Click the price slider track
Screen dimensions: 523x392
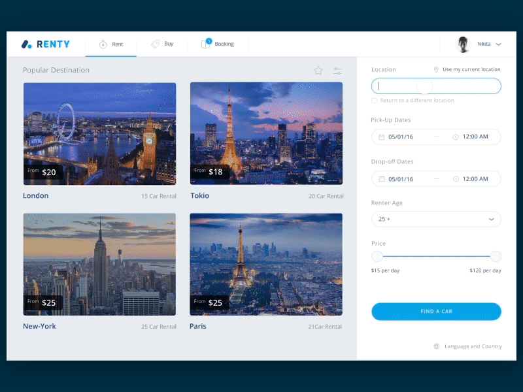pyautogui.click(x=436, y=256)
